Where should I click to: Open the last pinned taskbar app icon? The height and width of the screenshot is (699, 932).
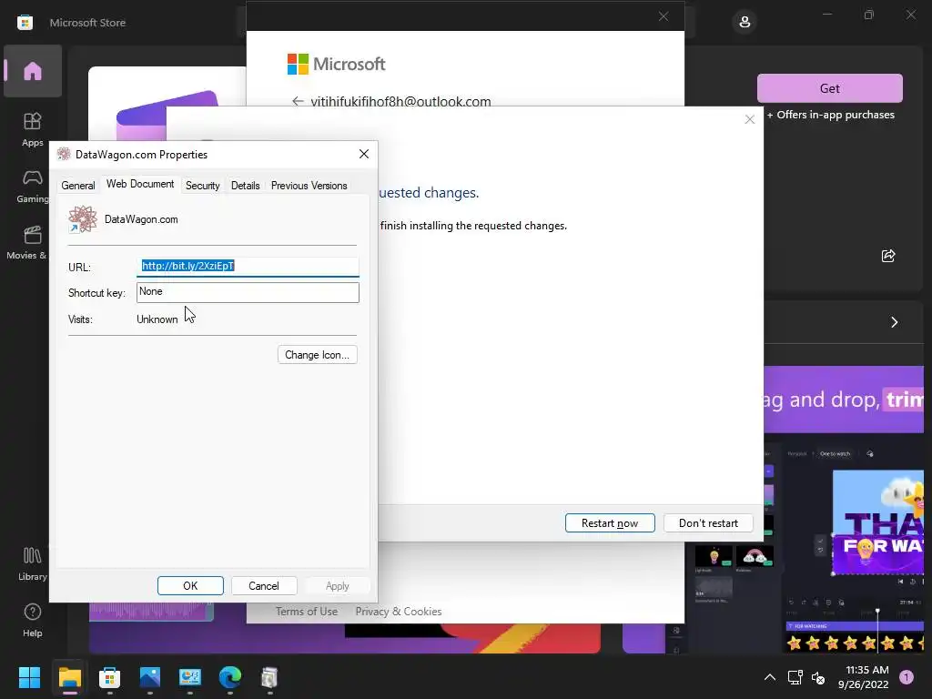pos(269,677)
